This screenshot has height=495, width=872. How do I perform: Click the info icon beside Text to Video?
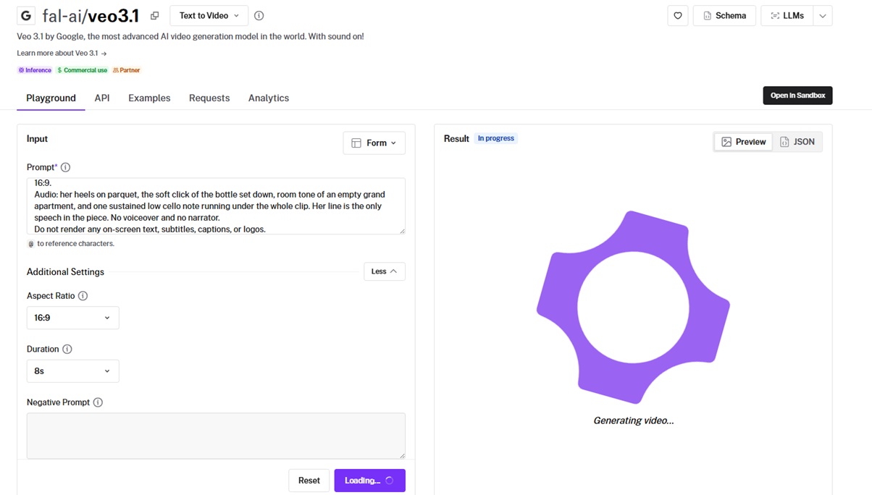(x=259, y=16)
